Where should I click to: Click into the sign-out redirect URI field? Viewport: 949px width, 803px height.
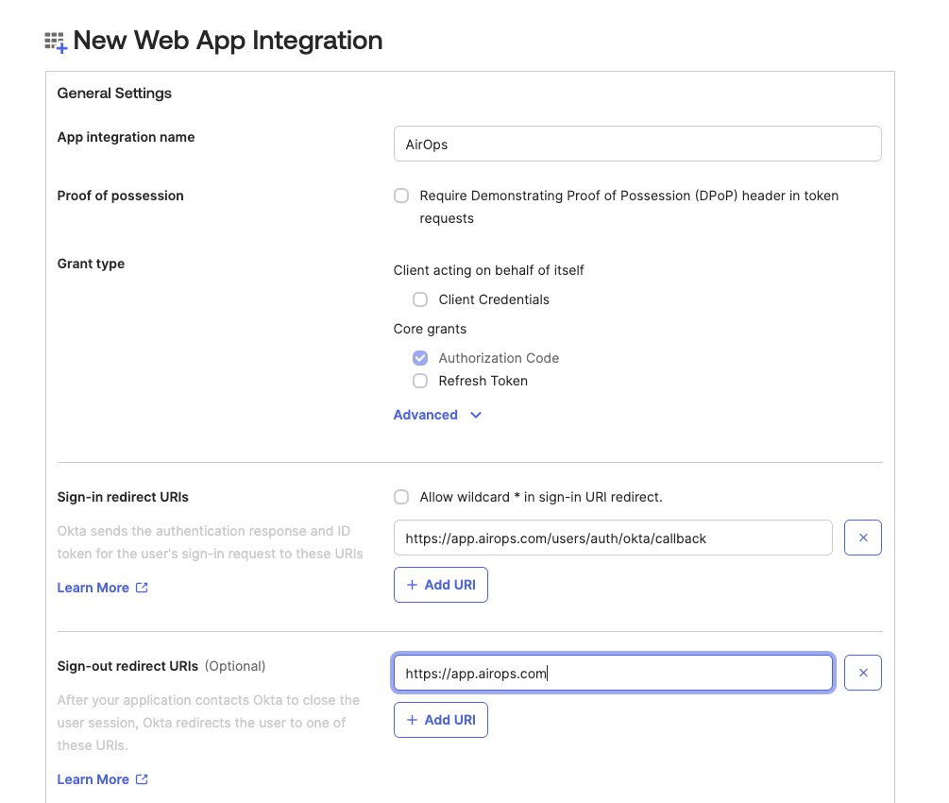pos(613,673)
